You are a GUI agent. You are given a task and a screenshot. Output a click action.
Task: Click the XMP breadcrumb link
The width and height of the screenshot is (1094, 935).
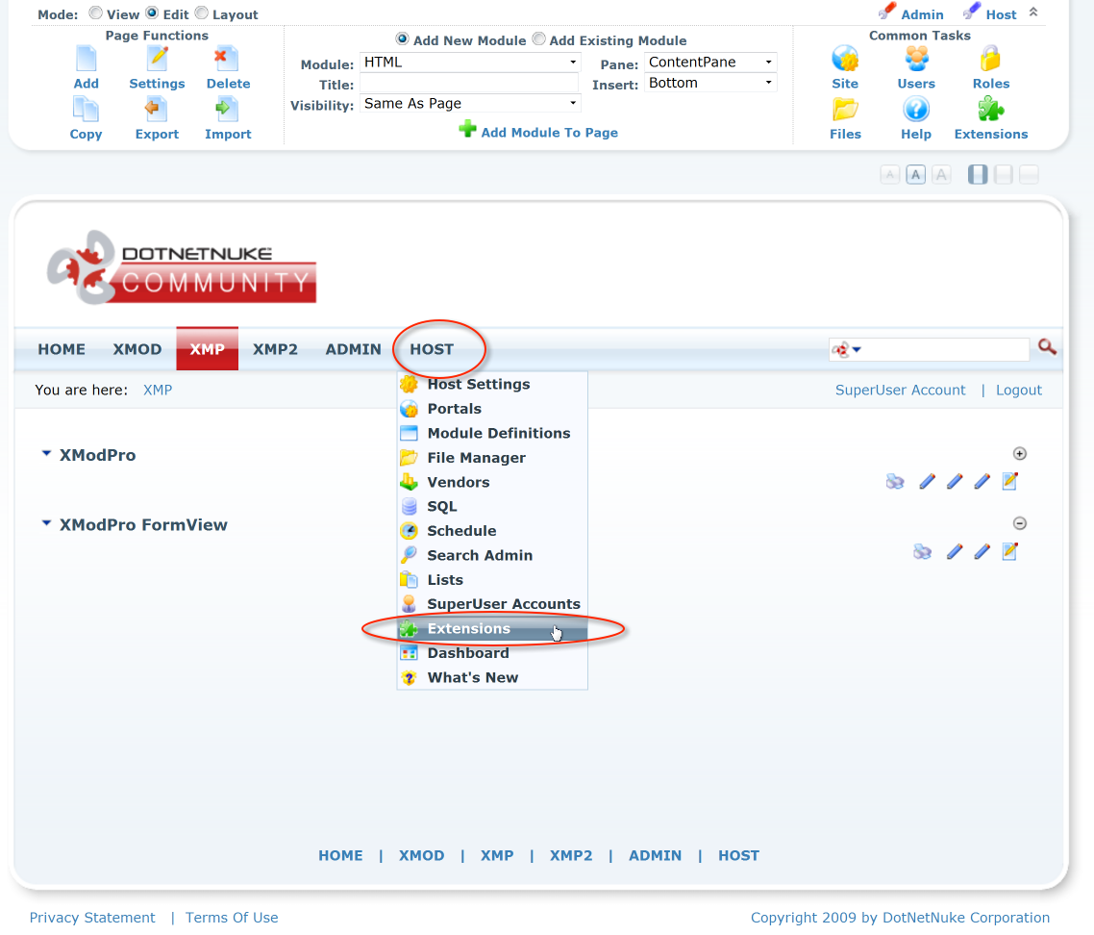158,391
